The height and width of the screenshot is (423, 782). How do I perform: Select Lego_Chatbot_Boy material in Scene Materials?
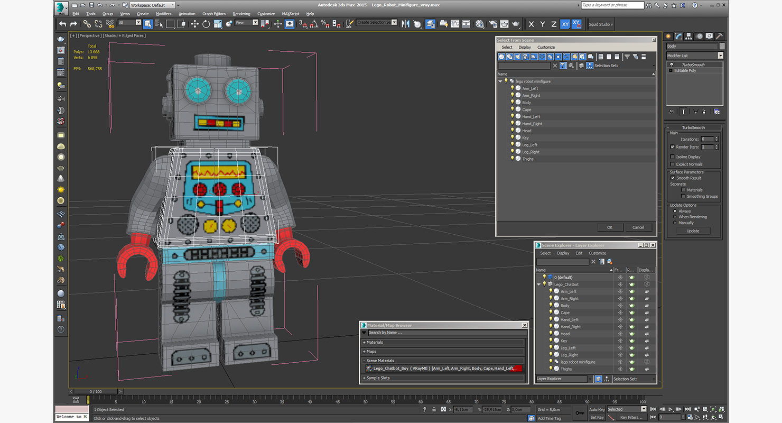pos(443,369)
